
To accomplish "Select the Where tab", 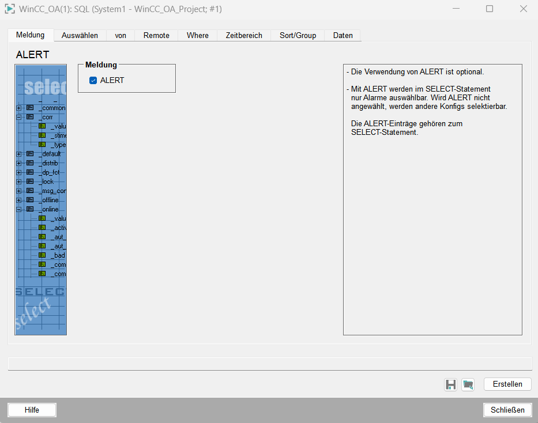I will click(x=198, y=35).
